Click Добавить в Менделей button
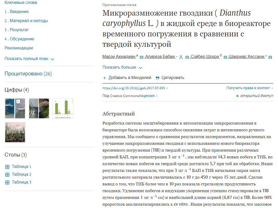The height and width of the screenshot is (208, 278). pos(127,78)
